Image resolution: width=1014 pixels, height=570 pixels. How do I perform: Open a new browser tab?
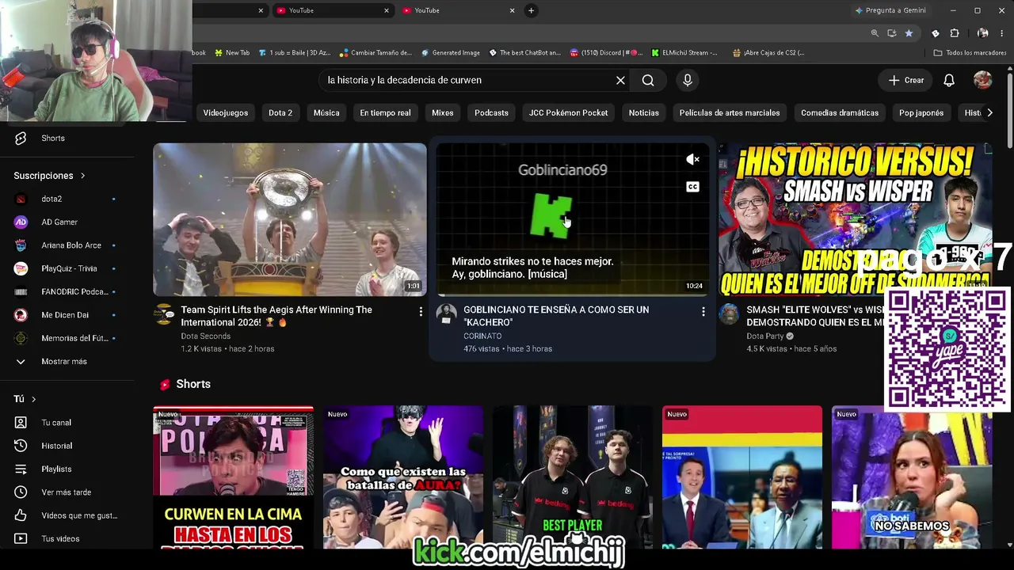pos(531,10)
